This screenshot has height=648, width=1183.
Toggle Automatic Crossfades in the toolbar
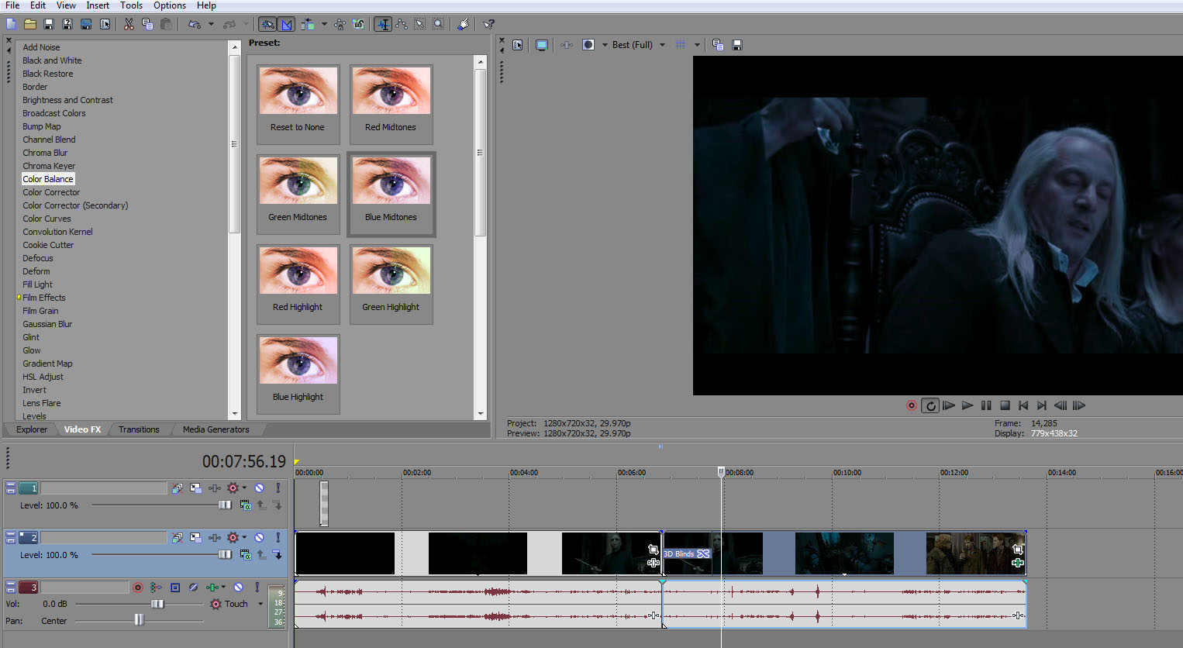click(x=286, y=24)
